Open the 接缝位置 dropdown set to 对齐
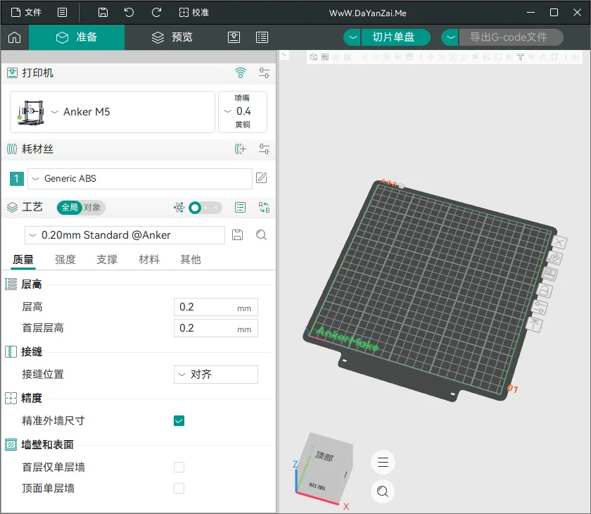Image resolution: width=591 pixels, height=514 pixels. point(216,375)
